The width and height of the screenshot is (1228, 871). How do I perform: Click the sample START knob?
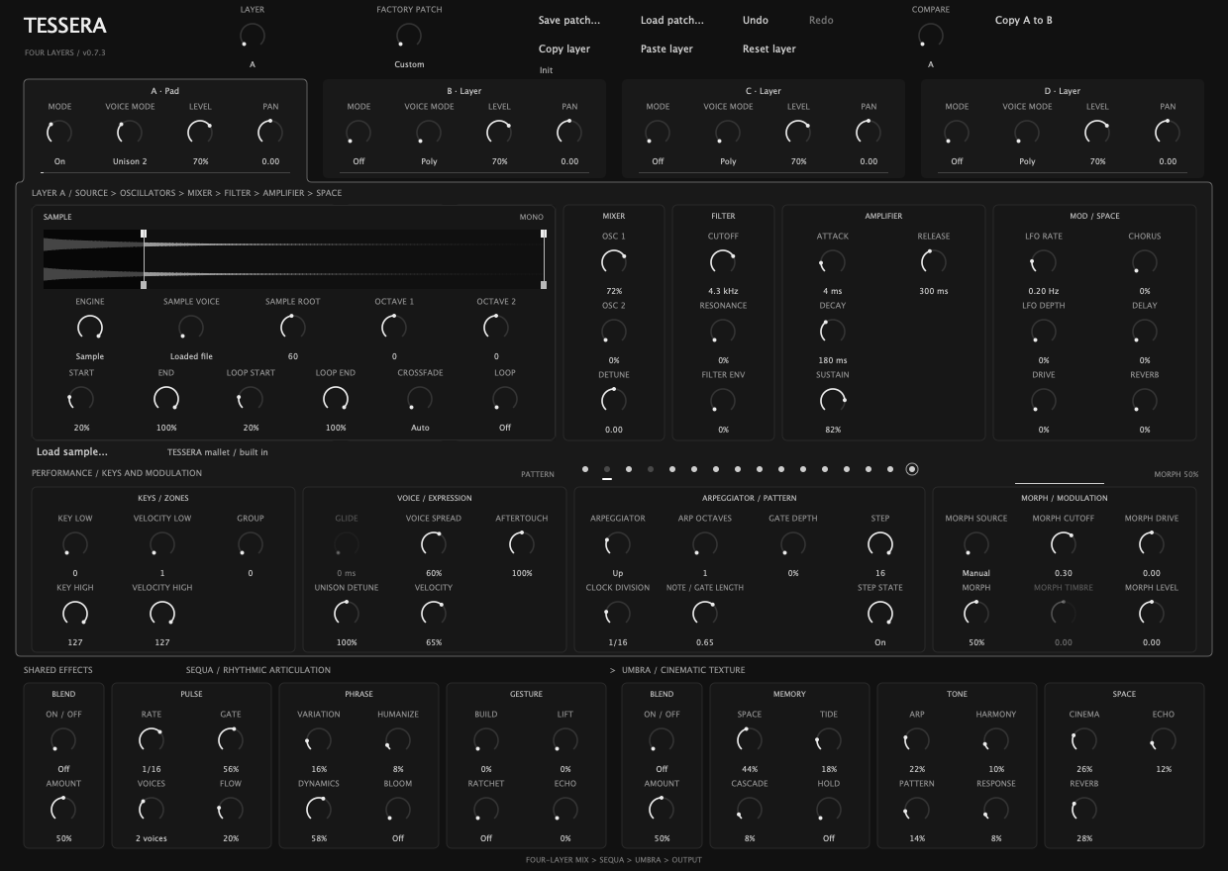pos(81,399)
